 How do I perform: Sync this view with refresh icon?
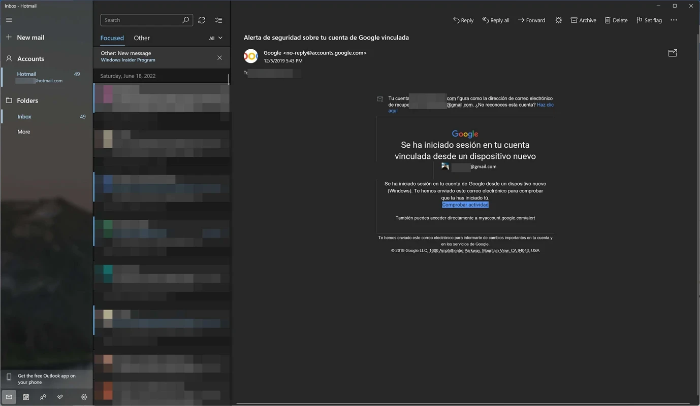click(x=202, y=20)
